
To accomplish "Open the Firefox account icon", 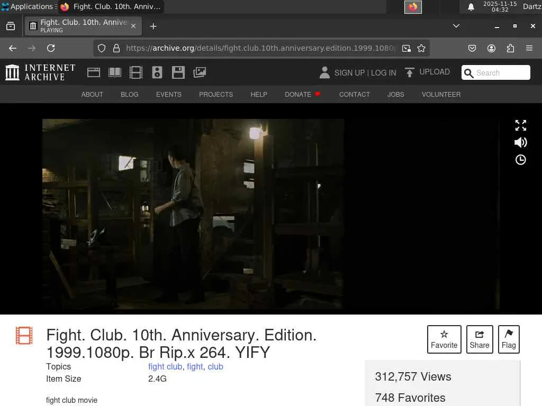I will click(491, 48).
